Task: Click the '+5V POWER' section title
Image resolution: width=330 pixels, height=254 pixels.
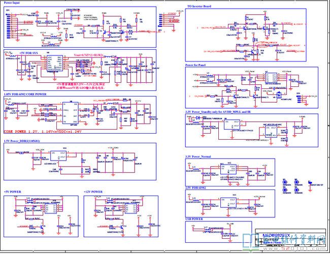Action: coord(12,192)
